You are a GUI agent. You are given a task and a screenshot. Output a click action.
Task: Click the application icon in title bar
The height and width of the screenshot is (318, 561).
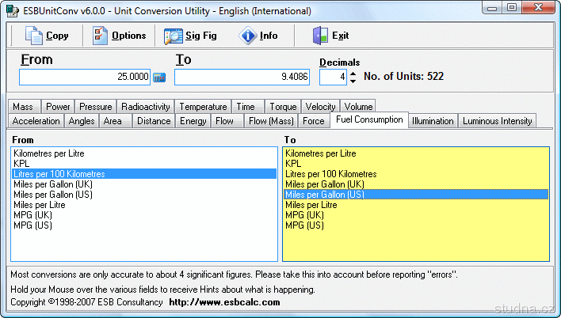pyautogui.click(x=10, y=9)
